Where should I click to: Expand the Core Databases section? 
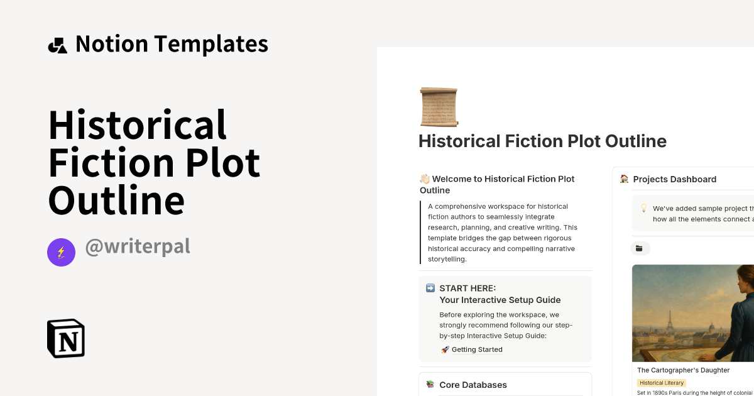click(474, 385)
